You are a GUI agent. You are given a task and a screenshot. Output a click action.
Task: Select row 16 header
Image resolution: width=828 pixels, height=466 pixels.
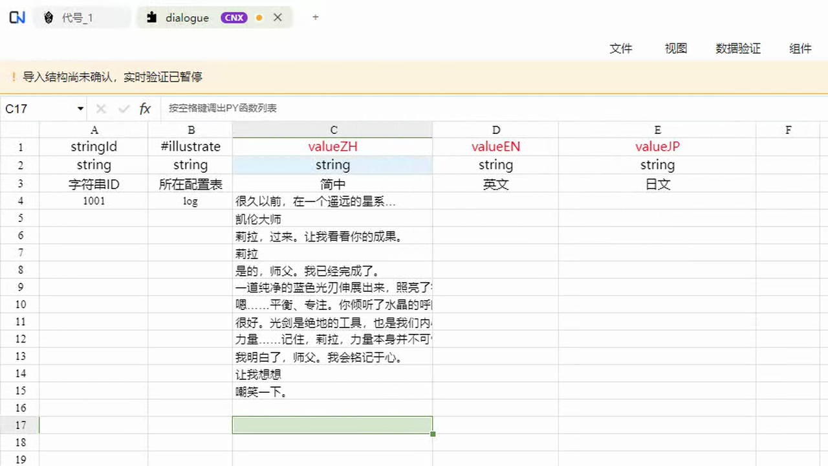pyautogui.click(x=19, y=408)
